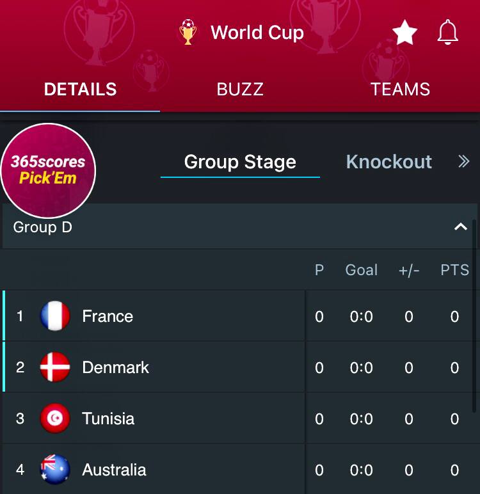This screenshot has height=494, width=480.
Task: Tap the PTS column header
Action: [x=454, y=270]
